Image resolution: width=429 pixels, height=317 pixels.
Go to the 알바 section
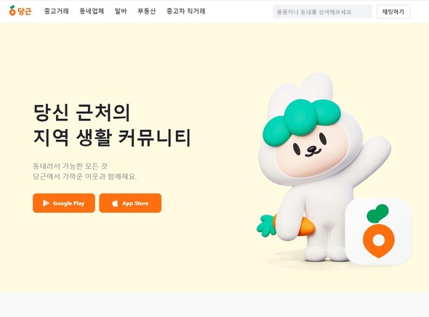tap(121, 11)
